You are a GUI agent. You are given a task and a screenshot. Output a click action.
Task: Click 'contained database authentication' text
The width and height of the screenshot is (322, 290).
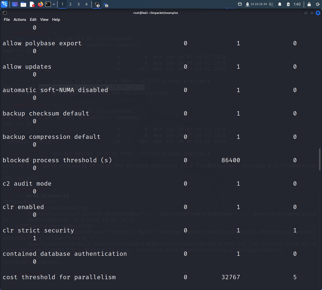(x=65, y=254)
